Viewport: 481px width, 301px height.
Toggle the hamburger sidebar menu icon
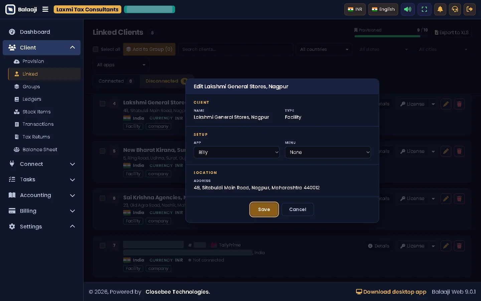[45, 9]
